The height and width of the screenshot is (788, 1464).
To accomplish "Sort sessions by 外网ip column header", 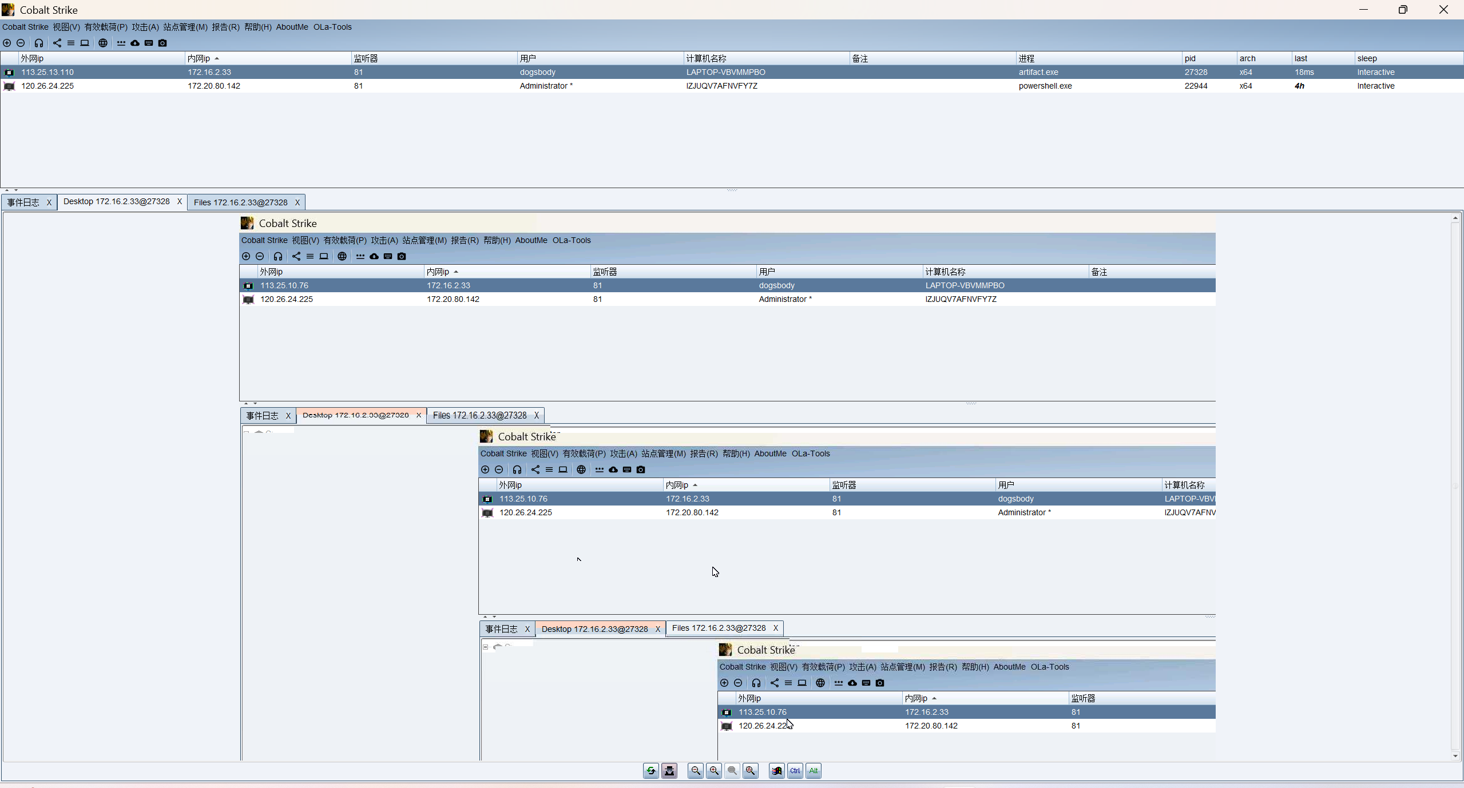I will pyautogui.click(x=102, y=58).
